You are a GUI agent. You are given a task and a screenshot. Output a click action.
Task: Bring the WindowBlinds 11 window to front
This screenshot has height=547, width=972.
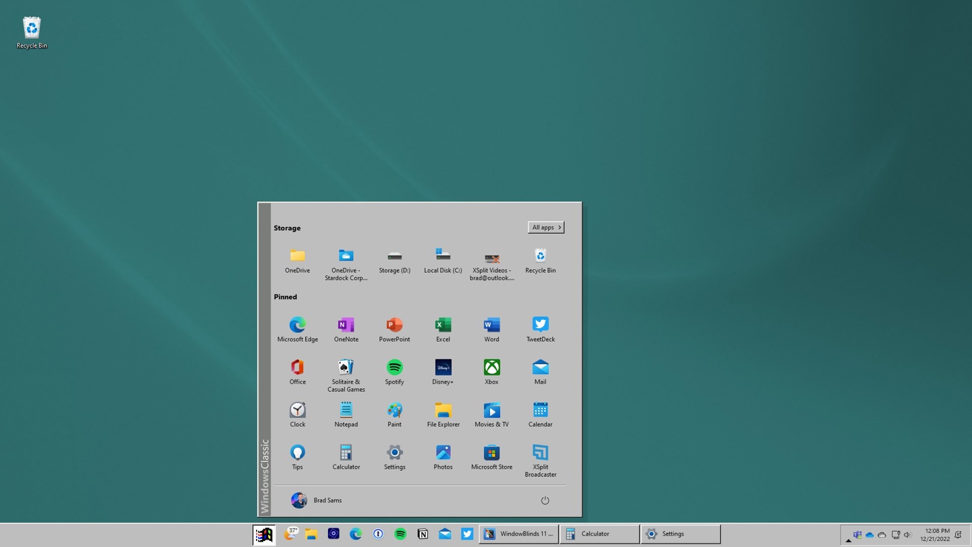pyautogui.click(x=520, y=533)
